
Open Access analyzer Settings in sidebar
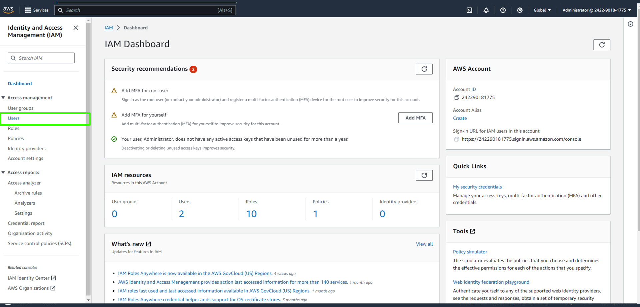[23, 213]
